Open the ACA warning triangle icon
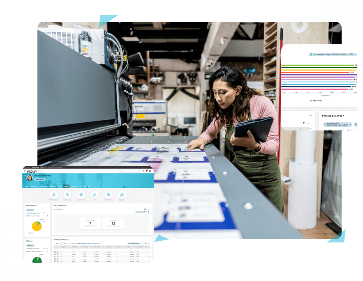 (x=95, y=195)
